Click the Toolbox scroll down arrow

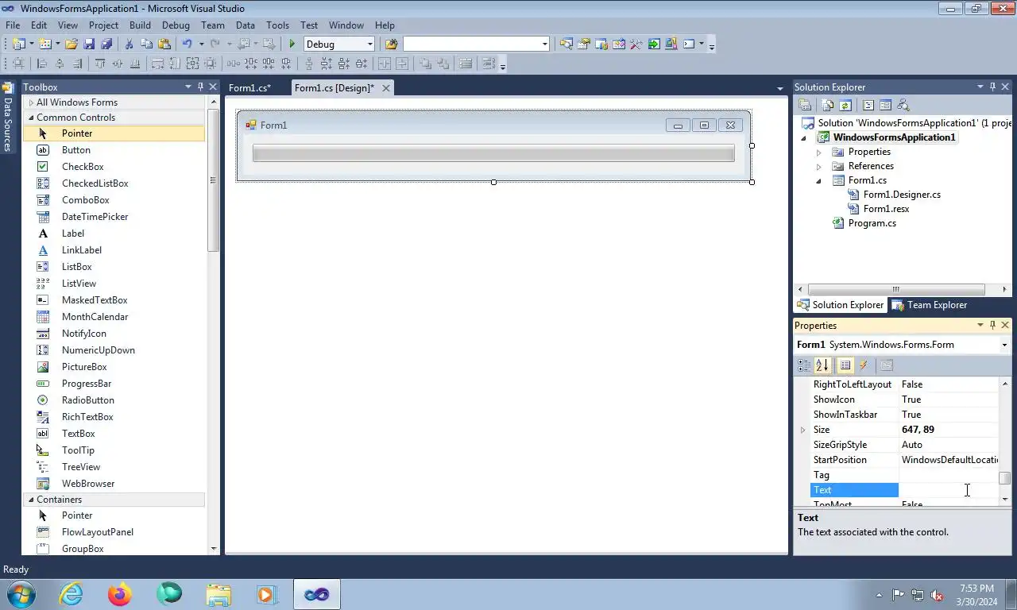coord(213,549)
